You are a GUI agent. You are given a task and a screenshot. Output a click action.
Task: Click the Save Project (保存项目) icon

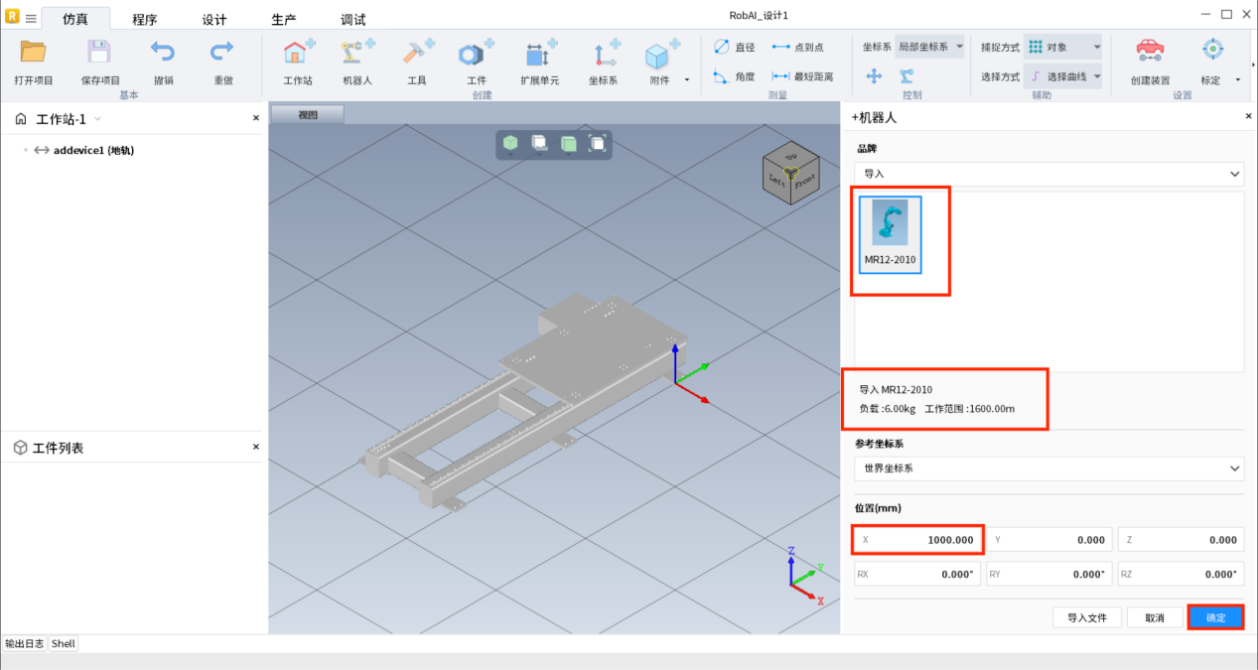99,54
